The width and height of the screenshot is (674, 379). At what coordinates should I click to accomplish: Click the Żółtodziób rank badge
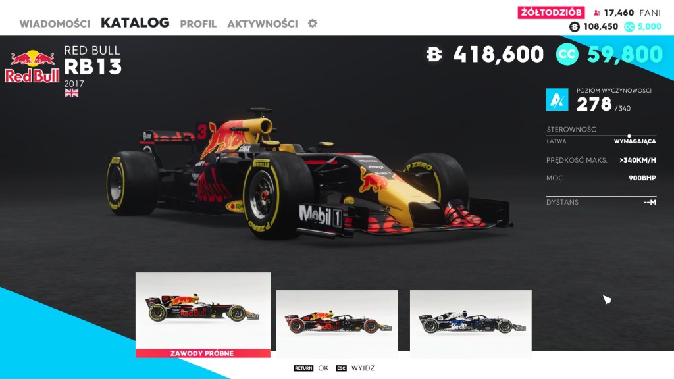551,13
